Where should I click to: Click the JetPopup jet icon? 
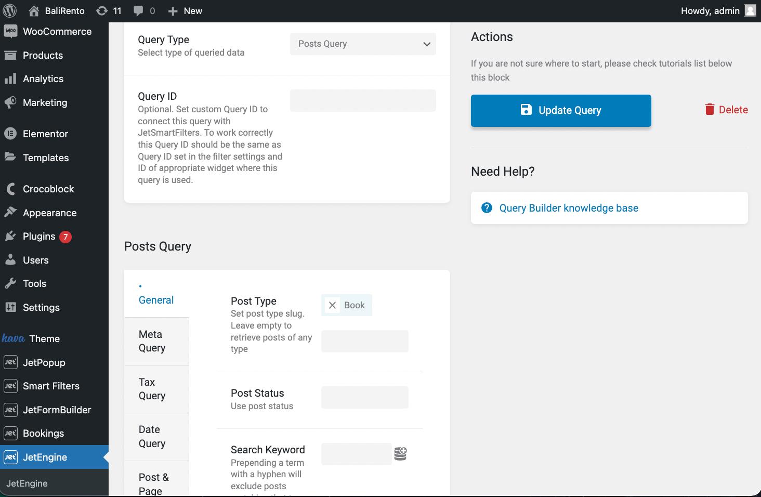[x=10, y=362]
